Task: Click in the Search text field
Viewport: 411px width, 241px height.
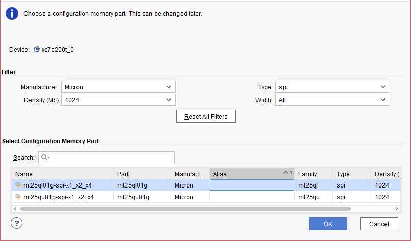Action: (x=111, y=158)
